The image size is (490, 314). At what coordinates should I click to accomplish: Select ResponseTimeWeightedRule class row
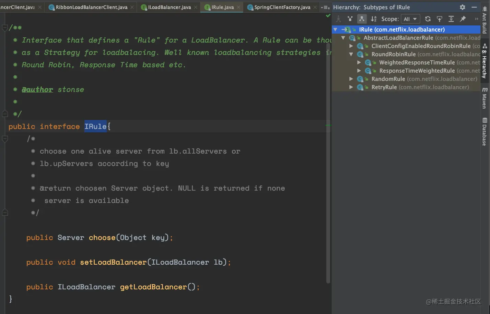coord(406,71)
